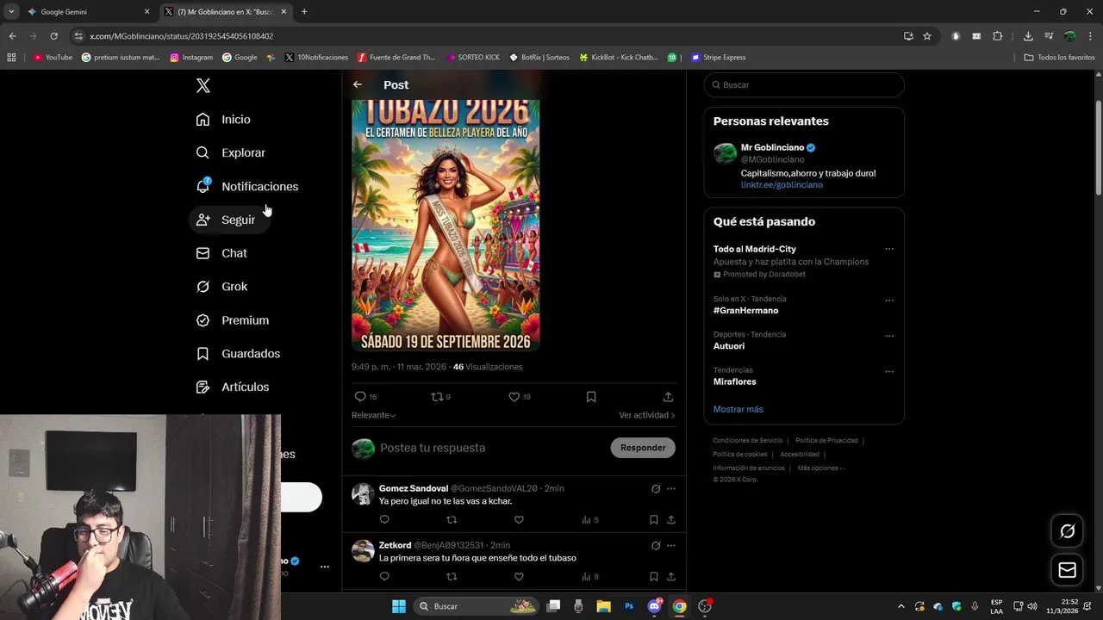Open more options on Gomez Sandoval's reply
1103x620 pixels.
[x=671, y=488]
